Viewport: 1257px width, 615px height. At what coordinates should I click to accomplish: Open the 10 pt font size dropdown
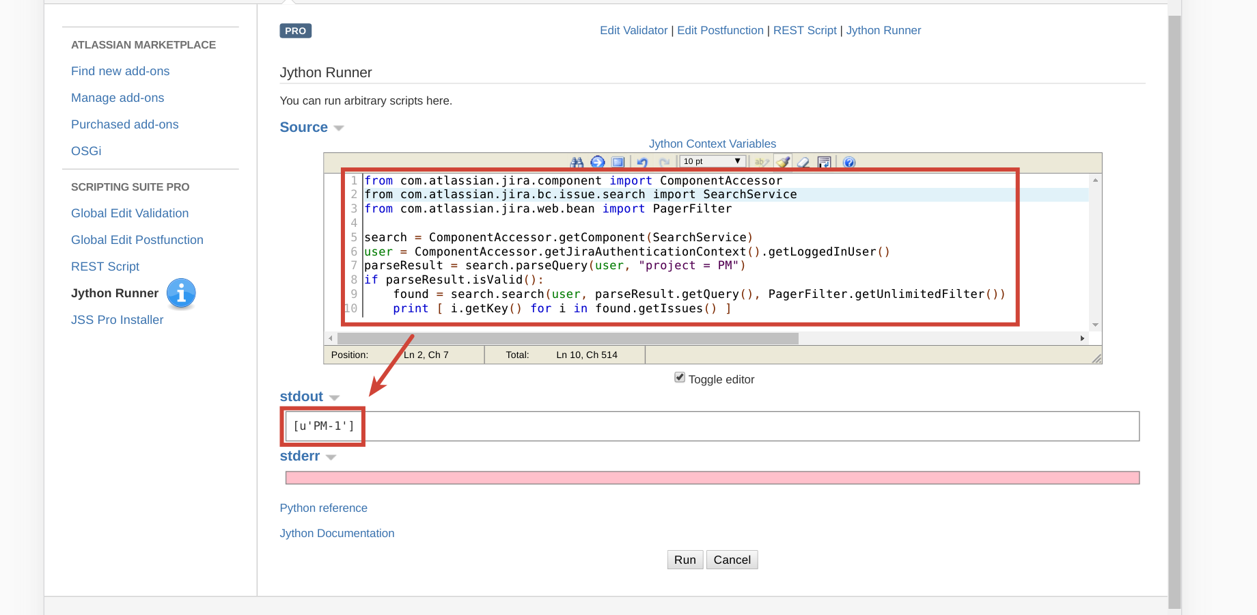(x=712, y=161)
